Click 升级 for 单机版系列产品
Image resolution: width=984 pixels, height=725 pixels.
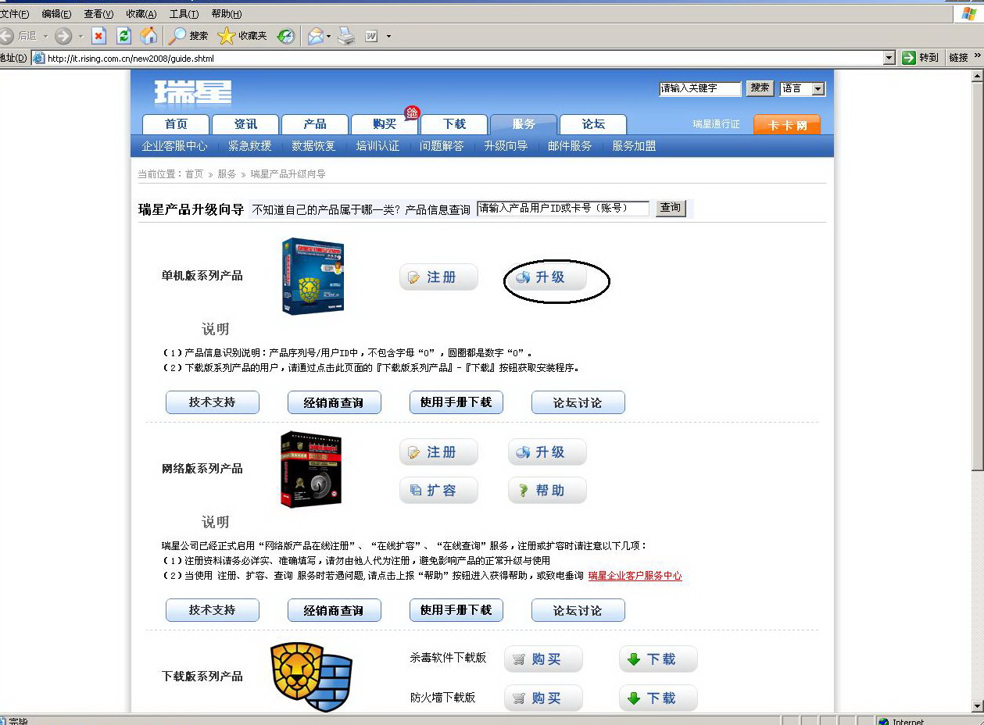tap(547, 277)
